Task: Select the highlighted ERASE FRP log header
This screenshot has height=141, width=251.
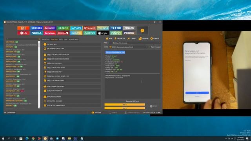Action: click(x=115, y=52)
